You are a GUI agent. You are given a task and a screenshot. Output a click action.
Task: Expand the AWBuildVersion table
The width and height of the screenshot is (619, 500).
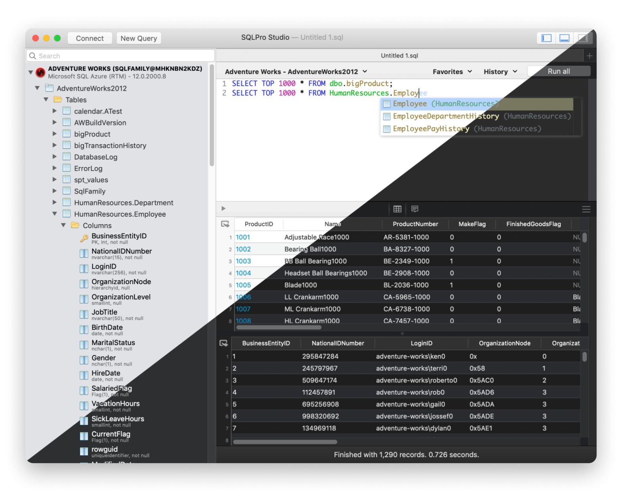pyautogui.click(x=55, y=123)
